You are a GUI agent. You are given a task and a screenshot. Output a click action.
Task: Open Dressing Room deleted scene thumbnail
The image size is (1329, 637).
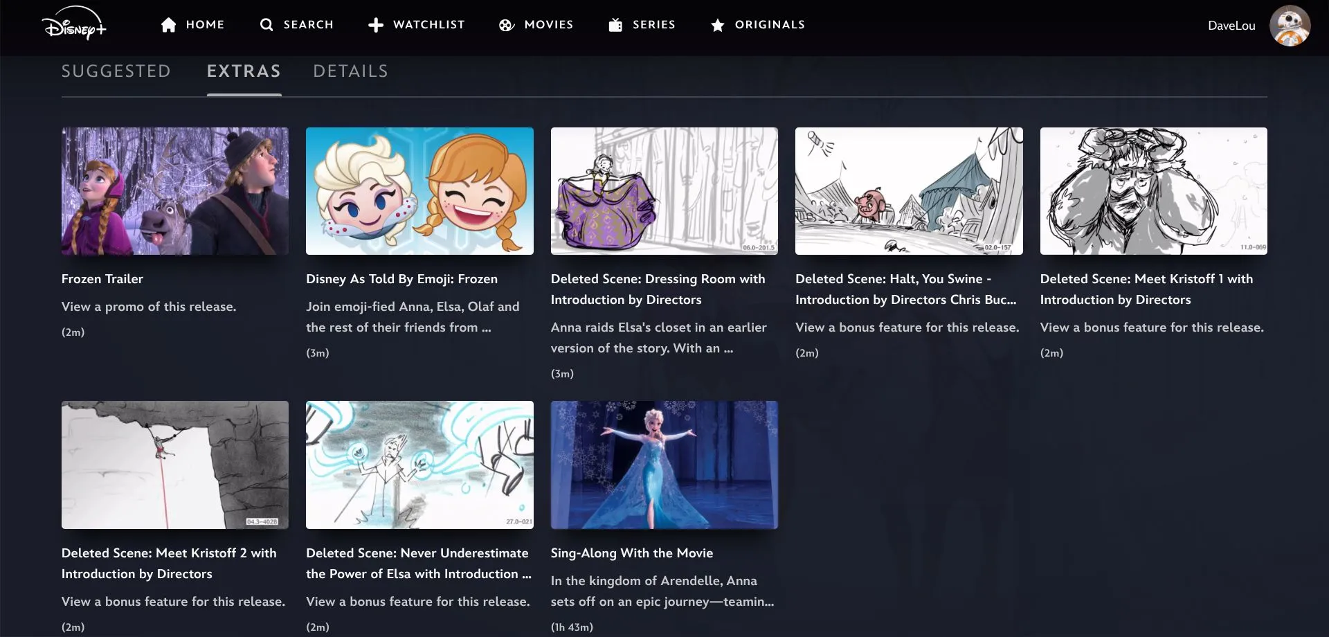(664, 191)
